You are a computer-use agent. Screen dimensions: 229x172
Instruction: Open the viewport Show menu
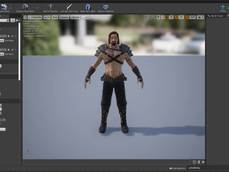pos(55,17)
